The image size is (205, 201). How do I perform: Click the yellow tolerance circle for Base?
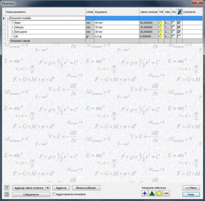160,23
